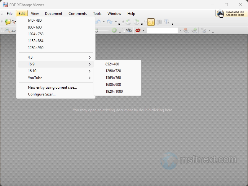Click the Open folder icon
This screenshot has width=248, height=186.
pyautogui.click(x=7, y=22)
